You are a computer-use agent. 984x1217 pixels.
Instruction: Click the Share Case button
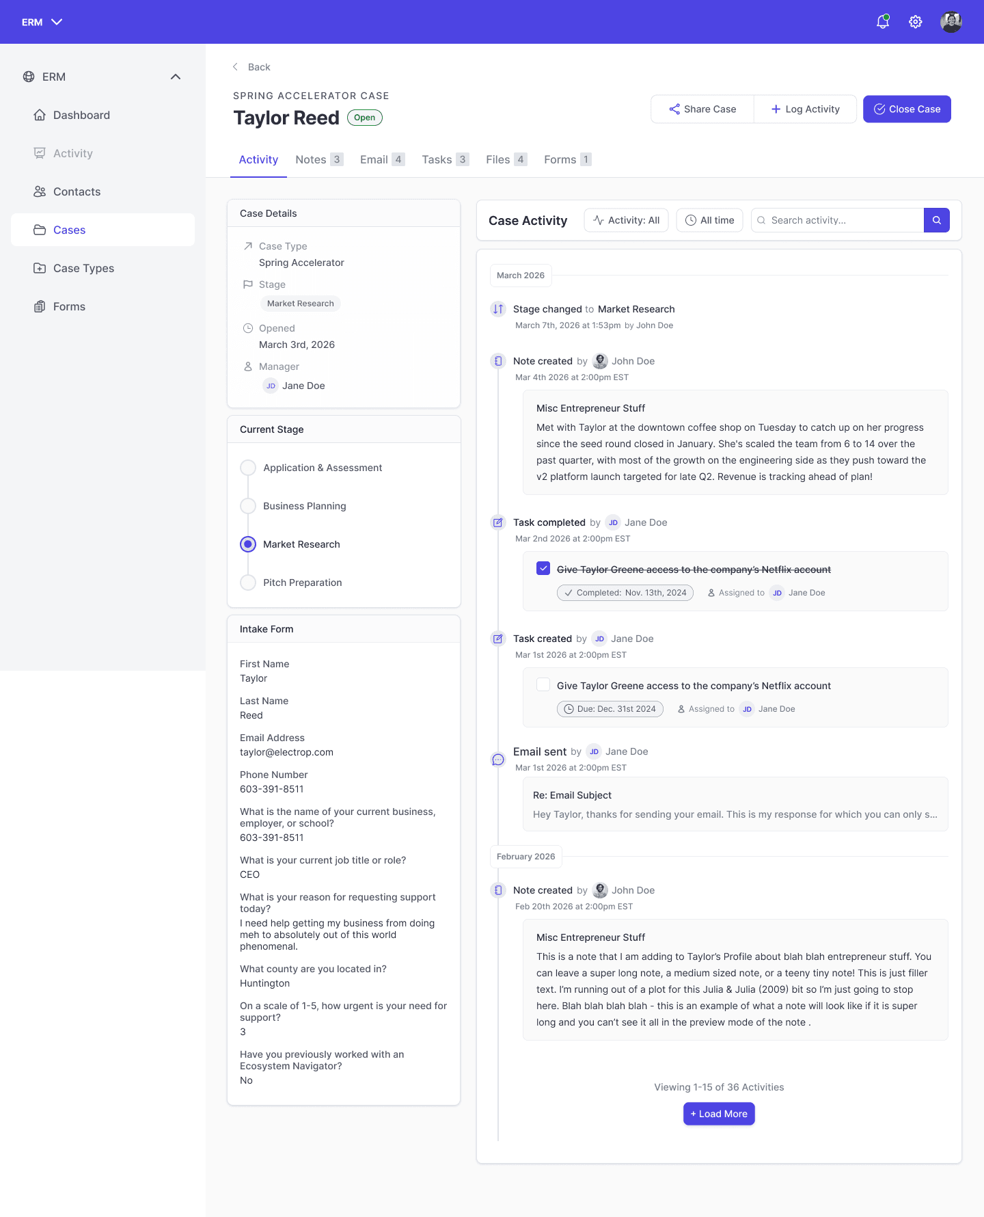click(x=702, y=109)
